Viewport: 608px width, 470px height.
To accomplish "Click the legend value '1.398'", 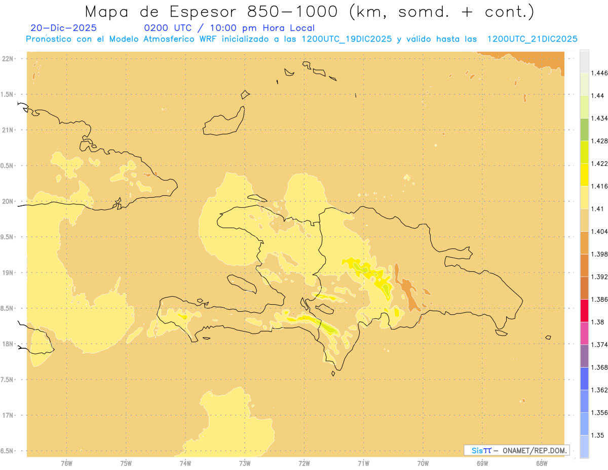I will point(599,254).
